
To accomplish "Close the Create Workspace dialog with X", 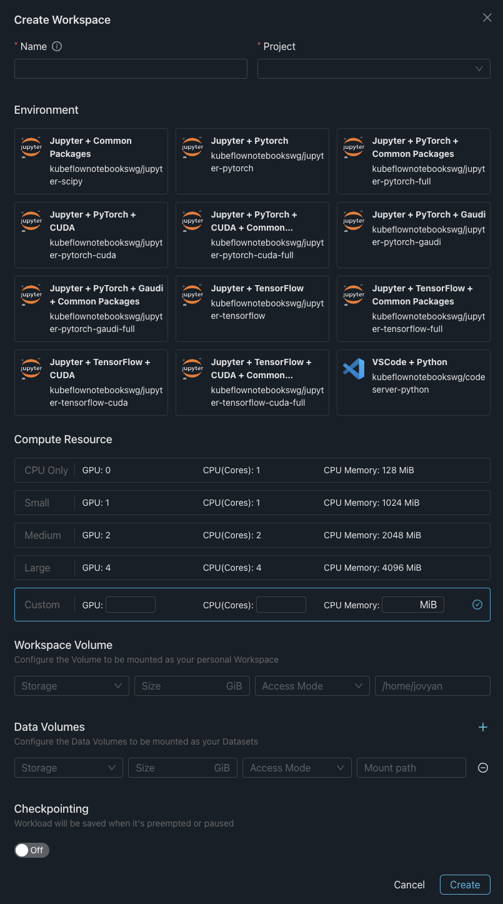I will (487, 18).
